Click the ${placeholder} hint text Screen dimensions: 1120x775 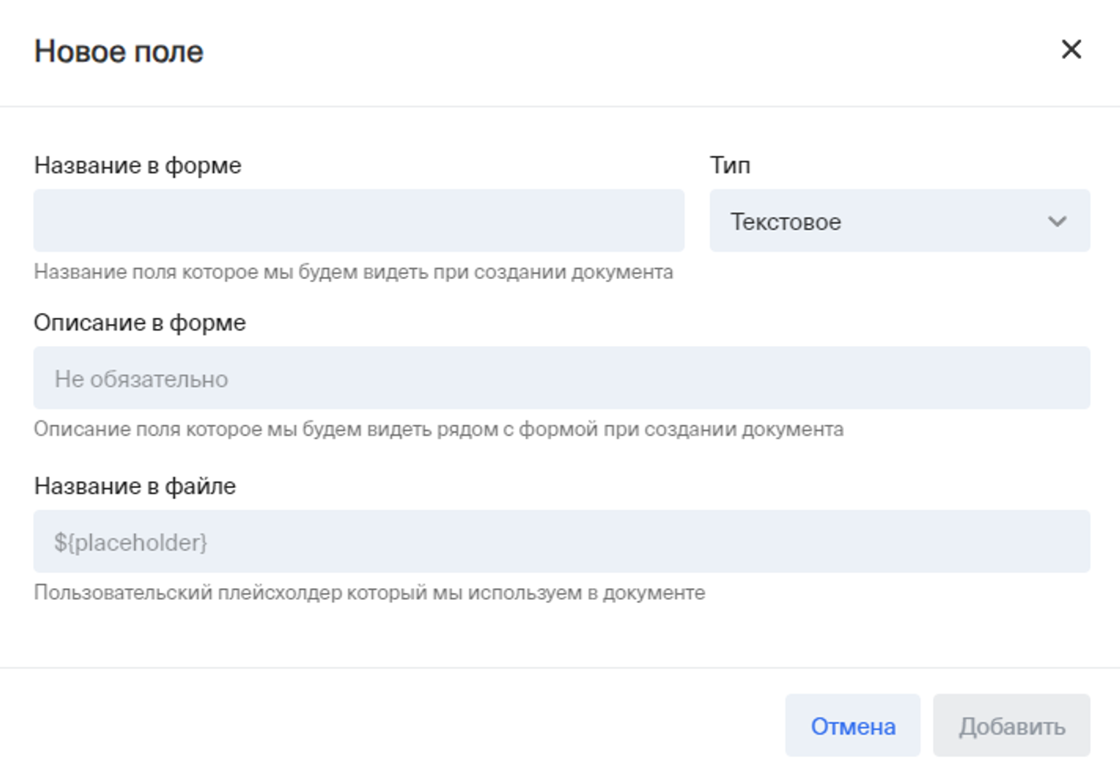pos(131,542)
